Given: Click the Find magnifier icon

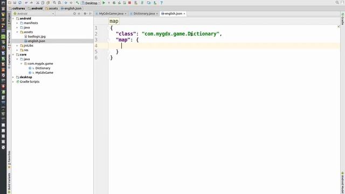Looking at the screenshot, I should coord(54,3).
